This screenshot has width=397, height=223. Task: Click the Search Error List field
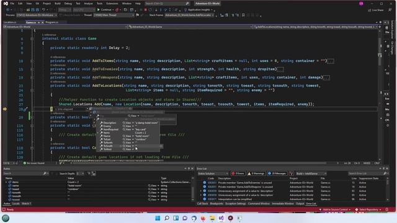click(365, 173)
